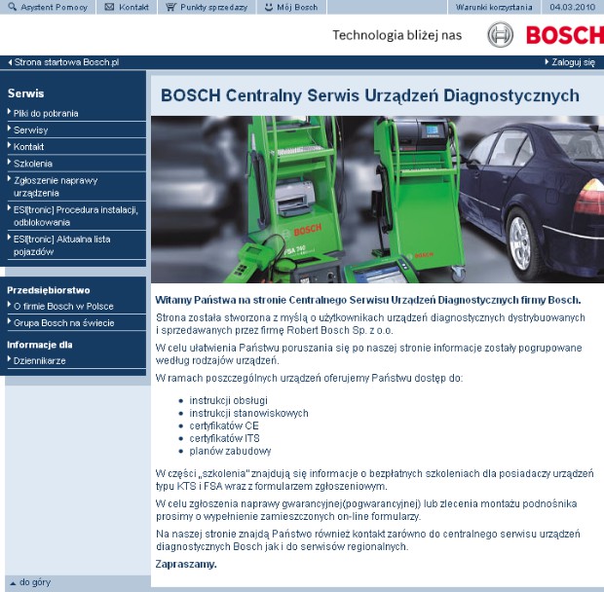This screenshot has width=604, height=592.
Task: Click the BOSCH Centralny Serwis Urządzeń Diagnostycznych title
Action: click(x=370, y=95)
